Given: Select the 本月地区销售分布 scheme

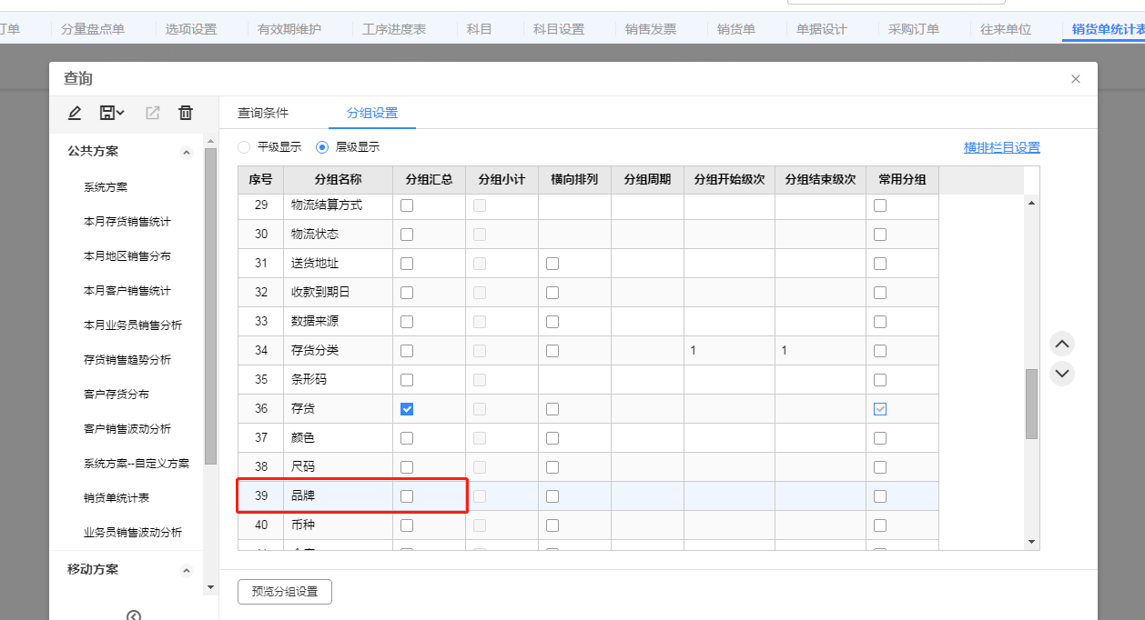Looking at the screenshot, I should coord(127,256).
